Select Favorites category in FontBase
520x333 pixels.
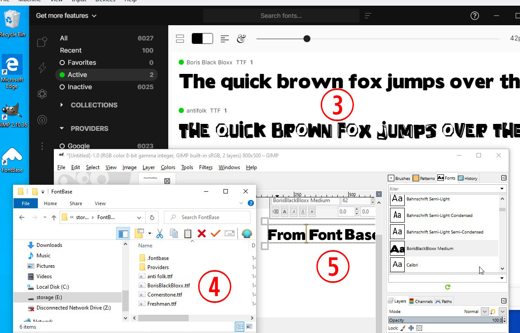click(107, 63)
